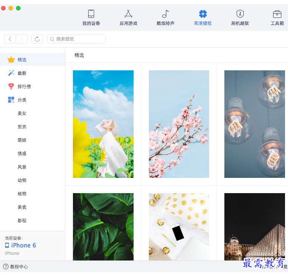The height and width of the screenshot is (275, 288).
Task: Focus the 搜索壁纸 search field
Action: (x=76, y=39)
